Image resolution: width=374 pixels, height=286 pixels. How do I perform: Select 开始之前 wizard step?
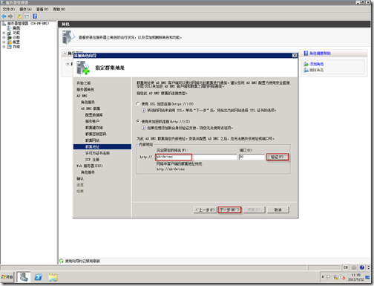pyautogui.click(x=84, y=83)
